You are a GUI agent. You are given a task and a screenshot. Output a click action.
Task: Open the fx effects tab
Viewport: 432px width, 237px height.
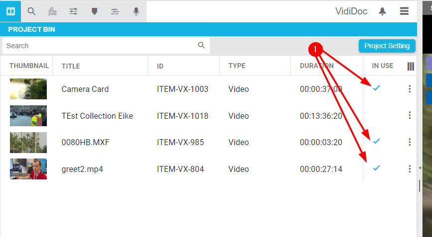coord(52,11)
